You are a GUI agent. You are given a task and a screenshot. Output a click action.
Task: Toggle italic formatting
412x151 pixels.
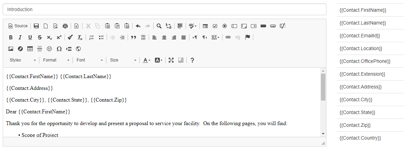20,37
